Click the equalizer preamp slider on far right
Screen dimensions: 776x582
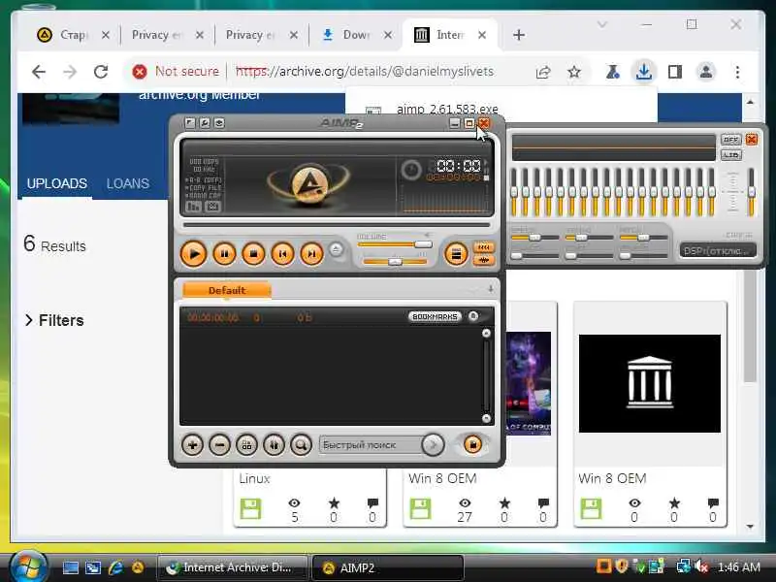click(752, 192)
